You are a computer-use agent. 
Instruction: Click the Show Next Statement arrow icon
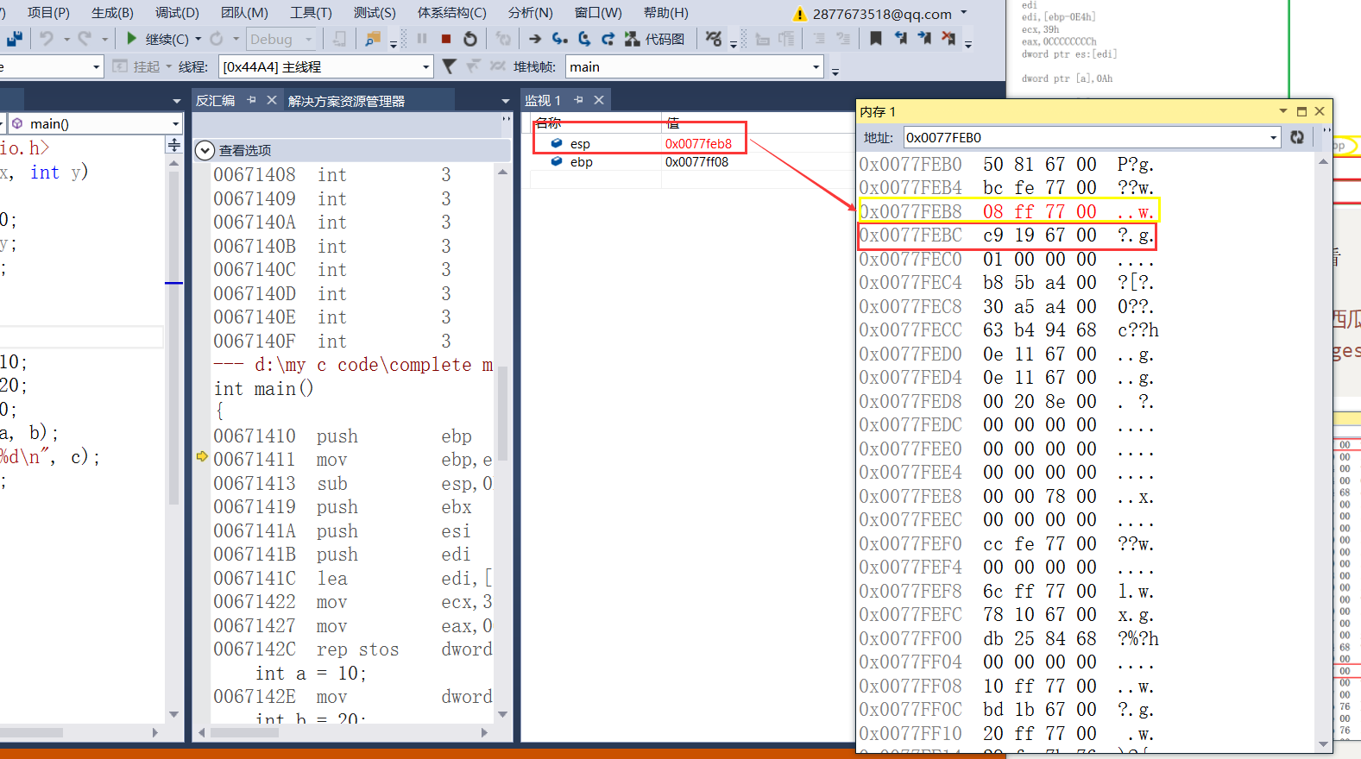pyautogui.click(x=535, y=39)
